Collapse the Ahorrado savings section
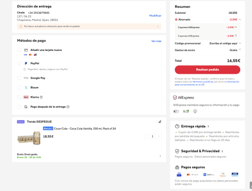 [240, 20]
